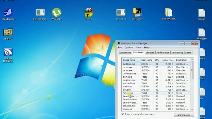
Task: Select the jusched.exe process row
Action: point(156,83)
